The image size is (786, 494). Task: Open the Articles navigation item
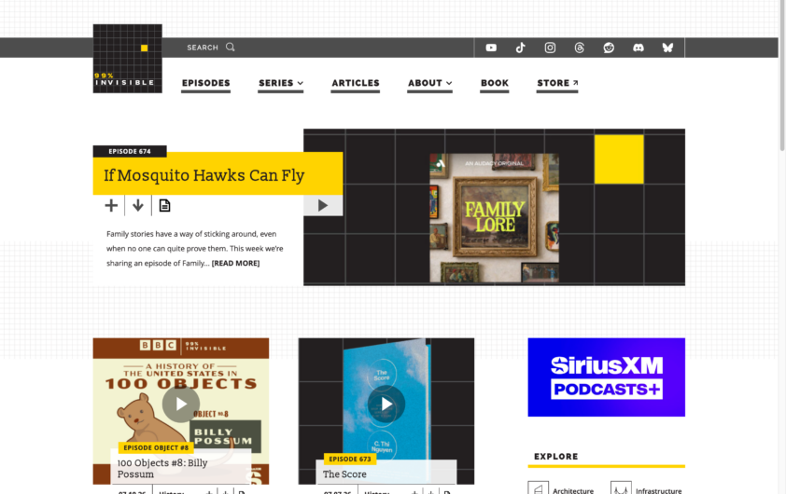(356, 83)
